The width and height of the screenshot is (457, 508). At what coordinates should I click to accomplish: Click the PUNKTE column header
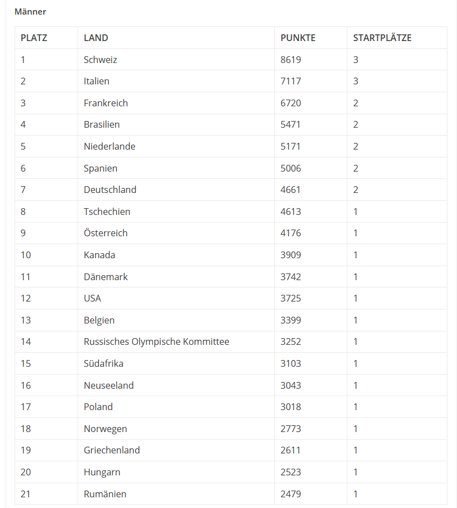[298, 38]
